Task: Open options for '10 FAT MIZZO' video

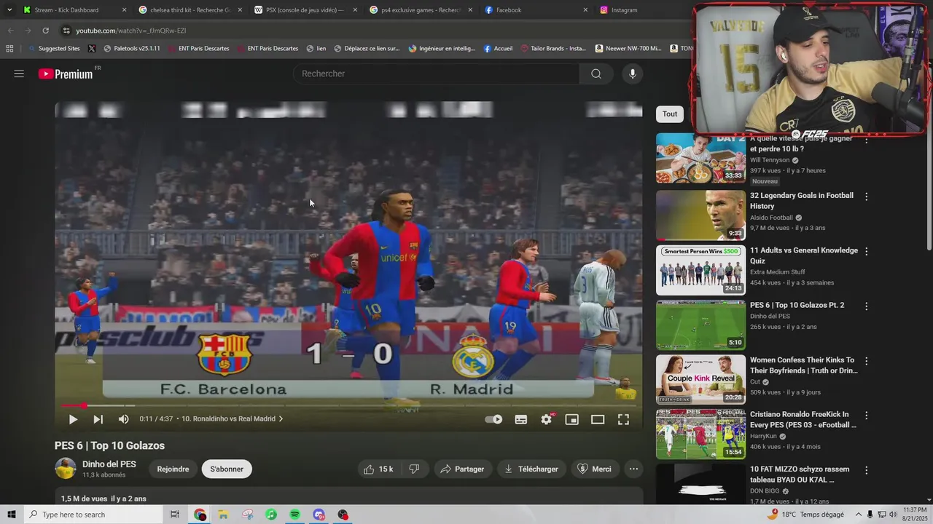Action: pyautogui.click(x=866, y=470)
